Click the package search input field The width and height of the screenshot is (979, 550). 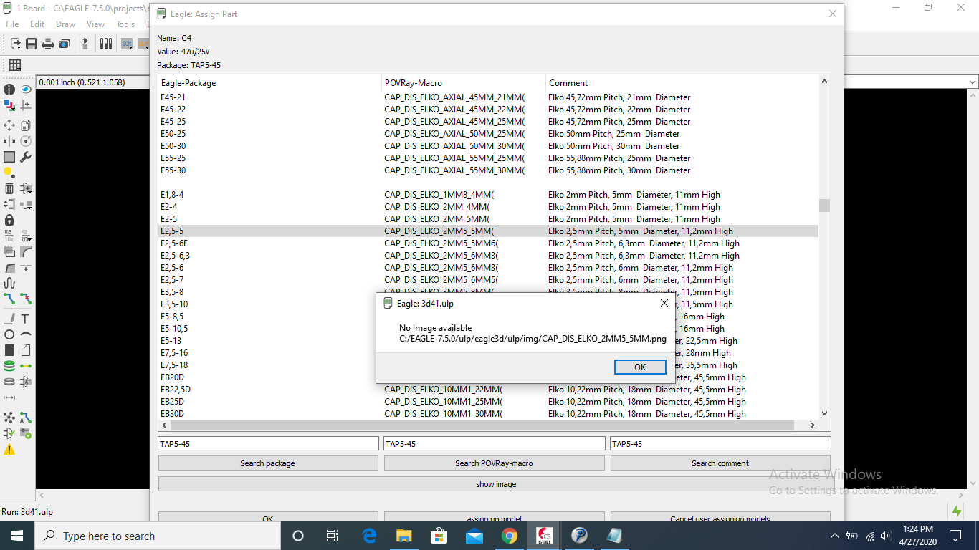(x=268, y=444)
